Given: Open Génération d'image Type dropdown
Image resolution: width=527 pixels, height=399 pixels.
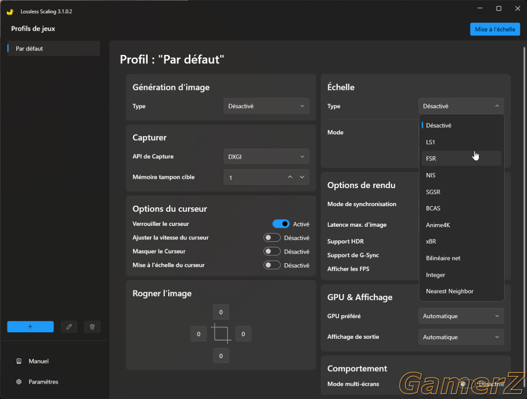Looking at the screenshot, I should pyautogui.click(x=267, y=106).
